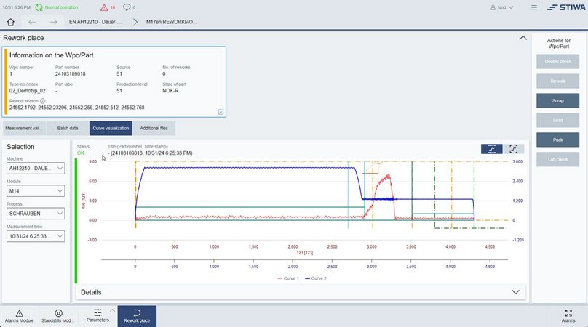Switch to the Batch data tab
Screen dimensions: 588x327
(68, 129)
